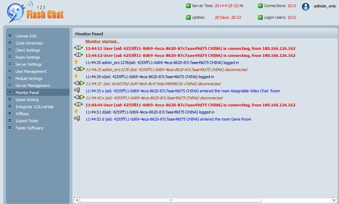Screen dimensions: 339x204
Task: Click the 11:44:52 entered the room Game Room entry
Action: [x=169, y=119]
